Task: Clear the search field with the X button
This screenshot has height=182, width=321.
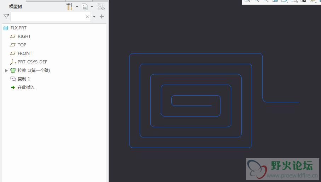Action: click(x=87, y=17)
